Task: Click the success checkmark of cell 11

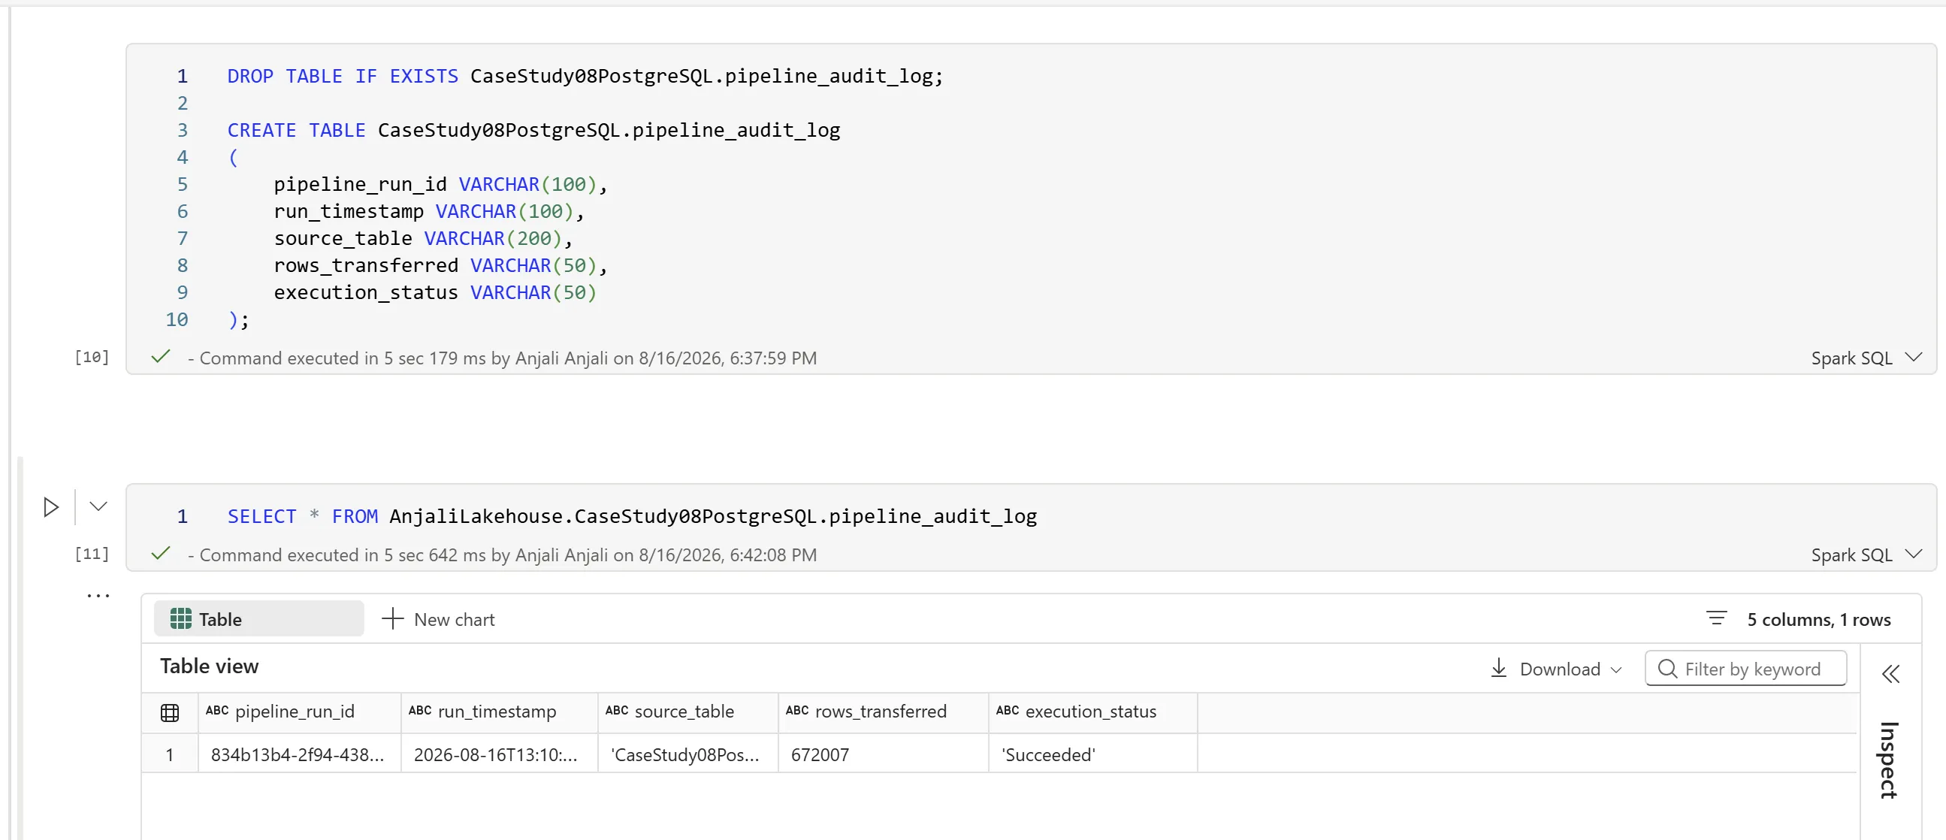Action: pyautogui.click(x=161, y=554)
